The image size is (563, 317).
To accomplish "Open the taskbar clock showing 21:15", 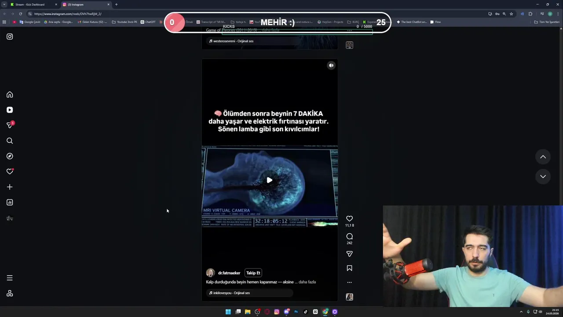I will click(x=552, y=312).
